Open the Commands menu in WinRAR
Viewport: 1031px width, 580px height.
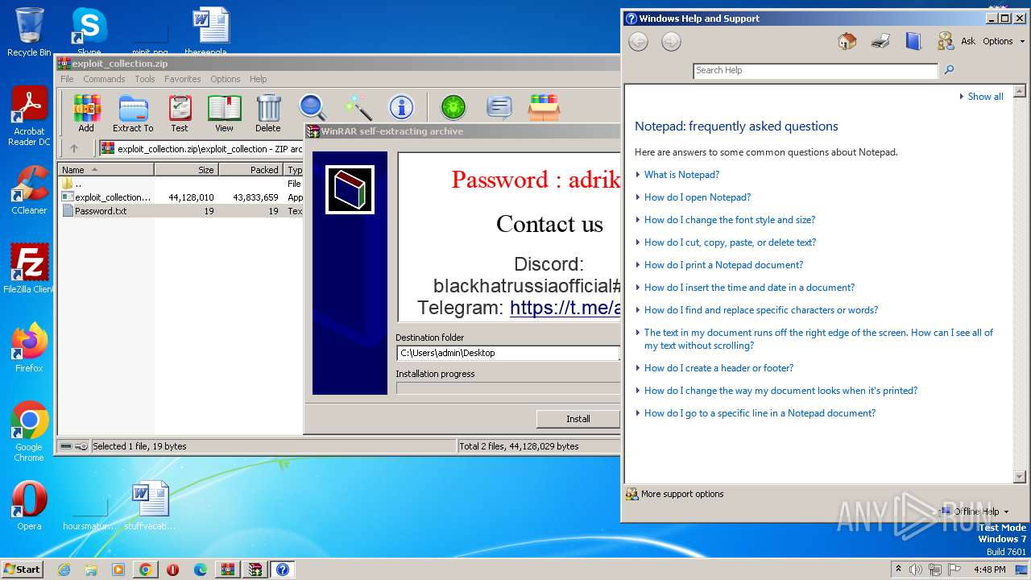pos(104,79)
